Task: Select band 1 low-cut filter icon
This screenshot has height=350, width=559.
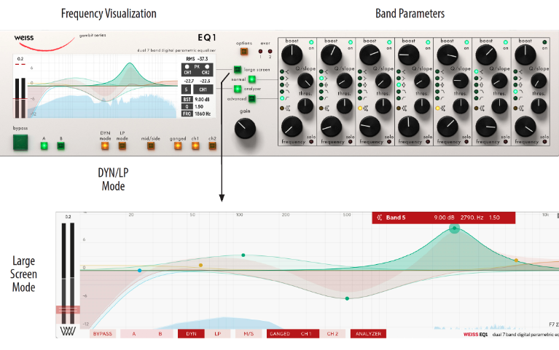Action: coord(282,98)
